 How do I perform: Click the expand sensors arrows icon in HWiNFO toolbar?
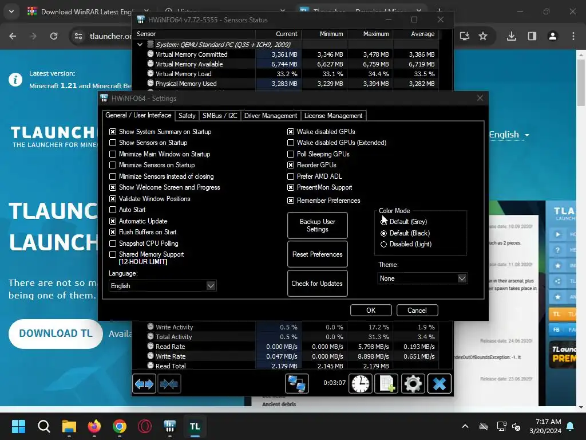click(144, 383)
